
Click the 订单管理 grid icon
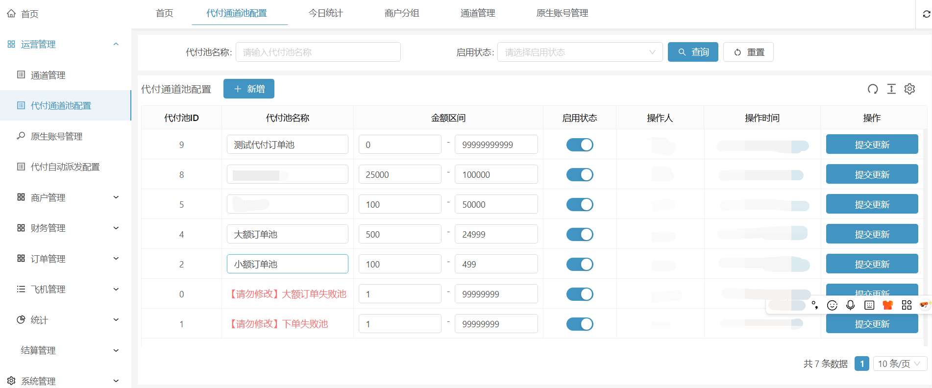coord(21,258)
